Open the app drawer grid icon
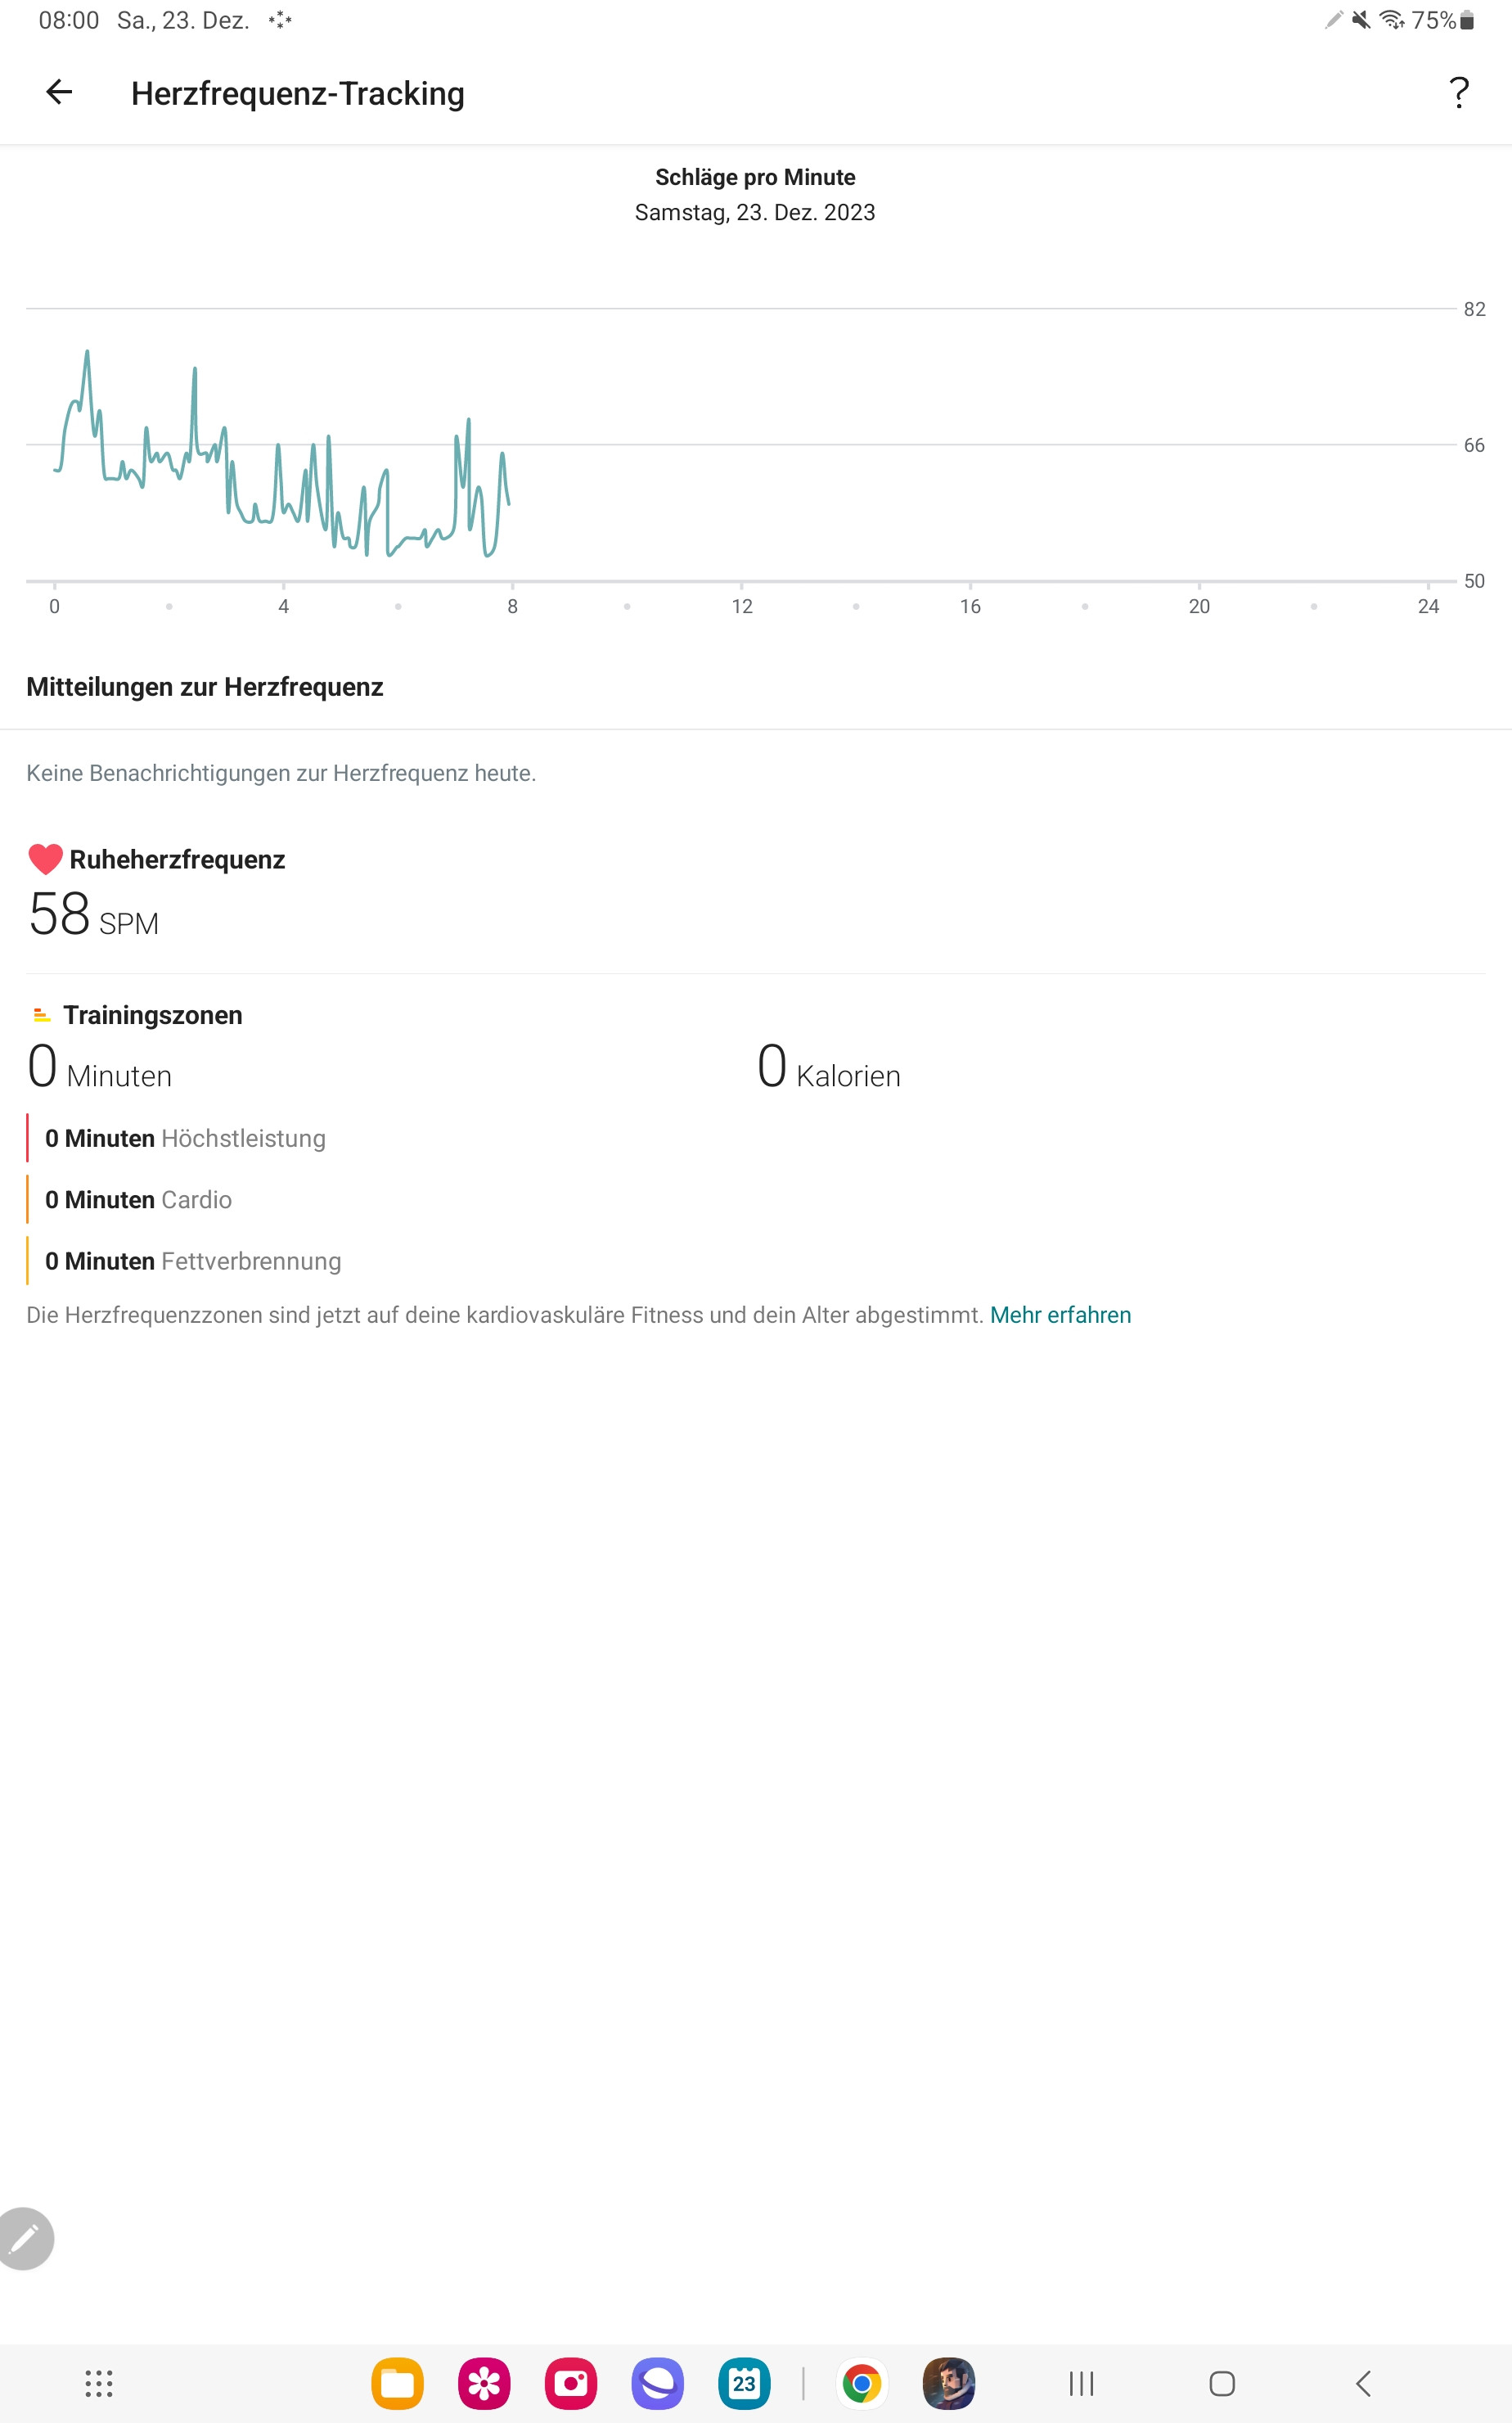This screenshot has height=2423, width=1512. point(98,2383)
